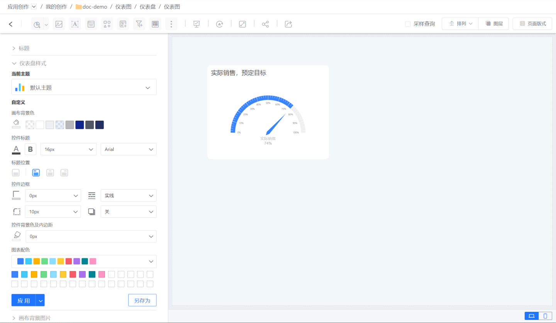Select the left-aligned title position

pyautogui.click(x=36, y=173)
